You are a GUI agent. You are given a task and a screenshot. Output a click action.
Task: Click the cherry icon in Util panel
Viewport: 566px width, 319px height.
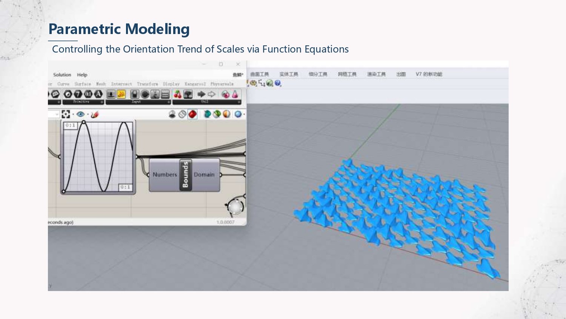[178, 94]
